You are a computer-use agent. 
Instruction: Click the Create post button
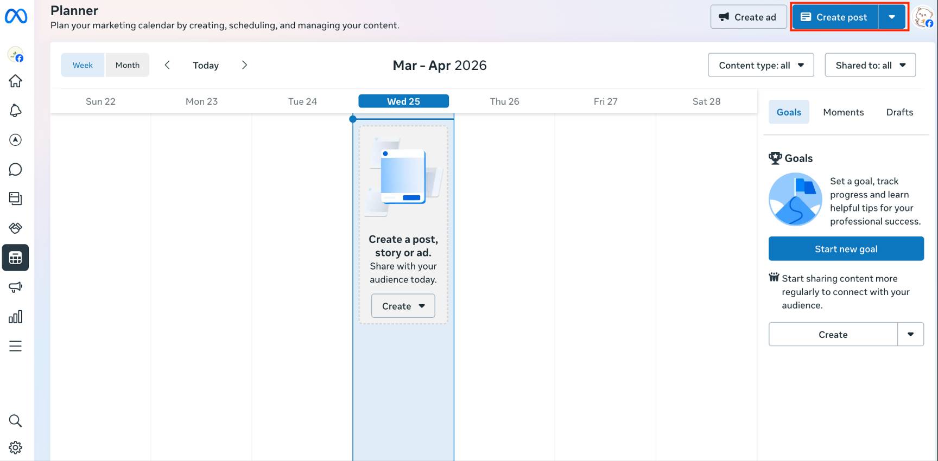pyautogui.click(x=835, y=17)
